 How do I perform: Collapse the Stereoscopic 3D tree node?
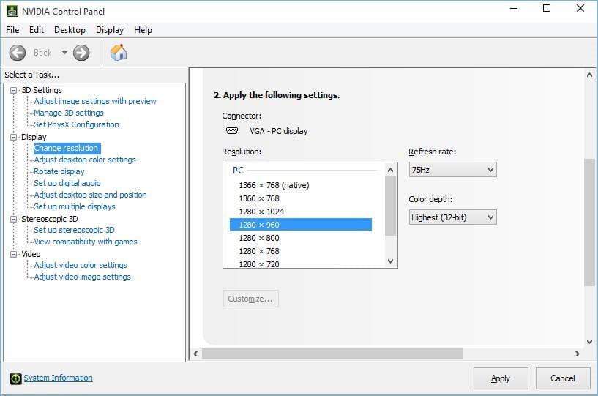[x=14, y=219]
